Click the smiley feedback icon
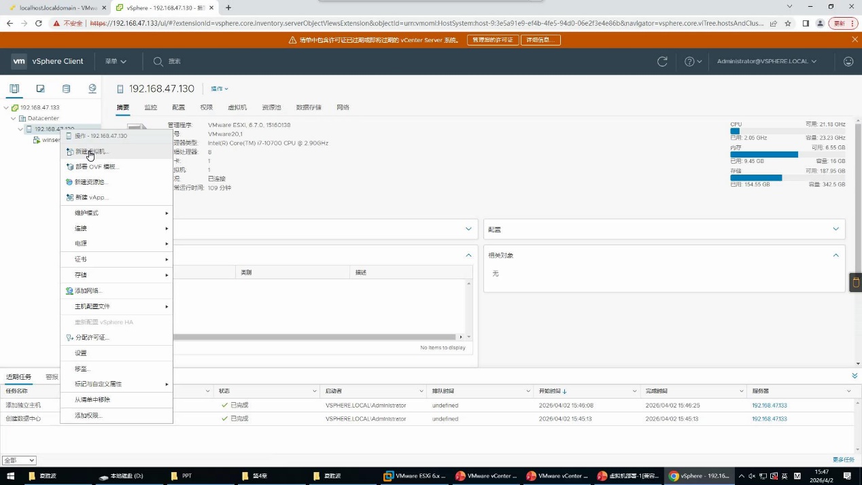 (x=848, y=61)
